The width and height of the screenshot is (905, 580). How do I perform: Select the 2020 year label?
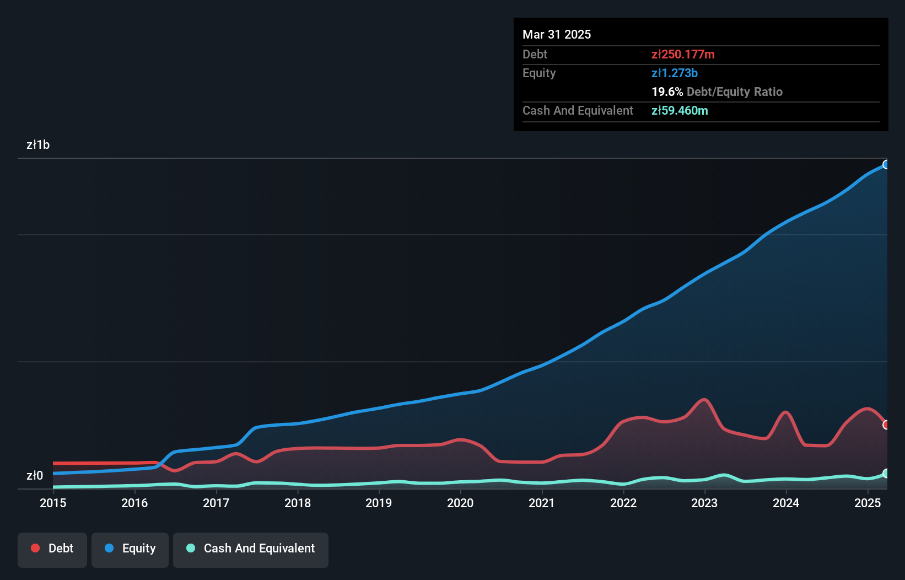(460, 503)
